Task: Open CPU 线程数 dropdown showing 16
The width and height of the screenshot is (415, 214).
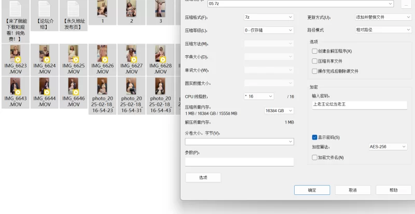Action: (259, 96)
